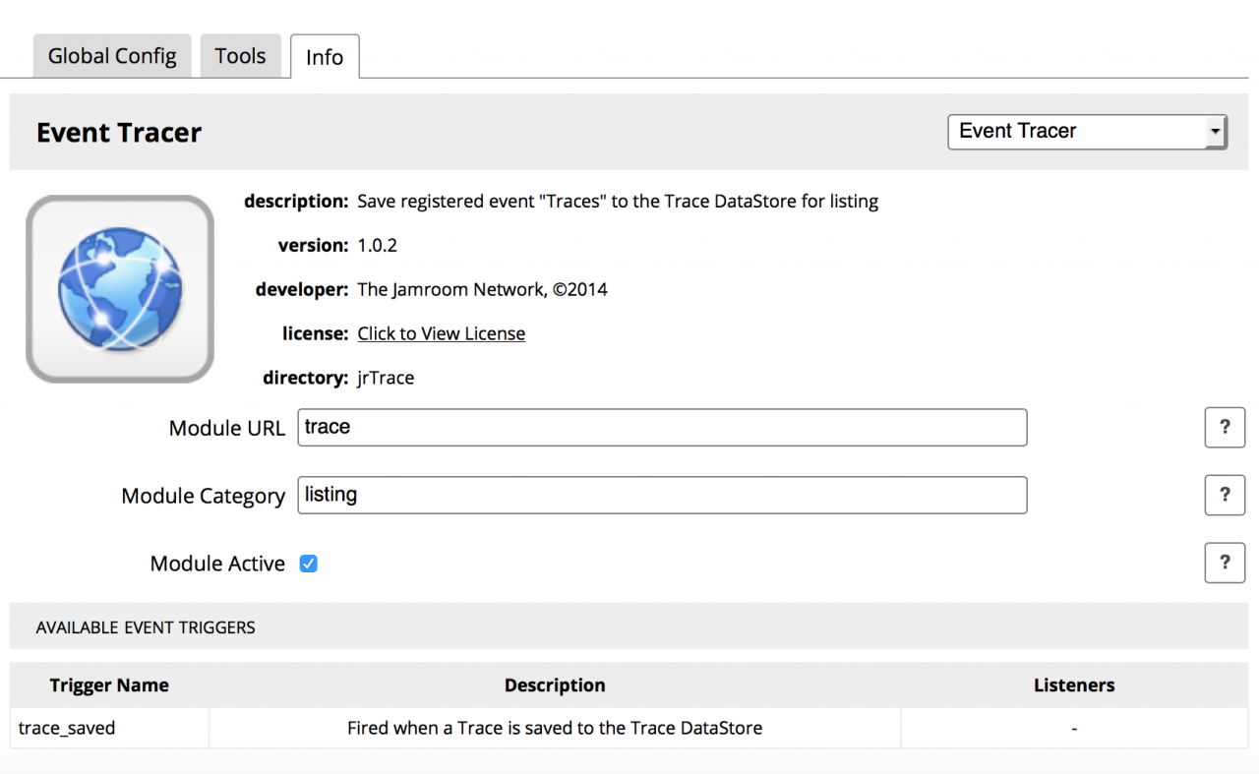The height and width of the screenshot is (774, 1259).
Task: Click into the Module URL text field
Action: pyautogui.click(x=662, y=428)
